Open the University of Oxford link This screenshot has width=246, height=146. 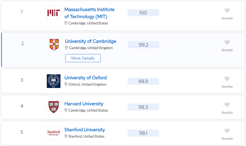(85, 78)
